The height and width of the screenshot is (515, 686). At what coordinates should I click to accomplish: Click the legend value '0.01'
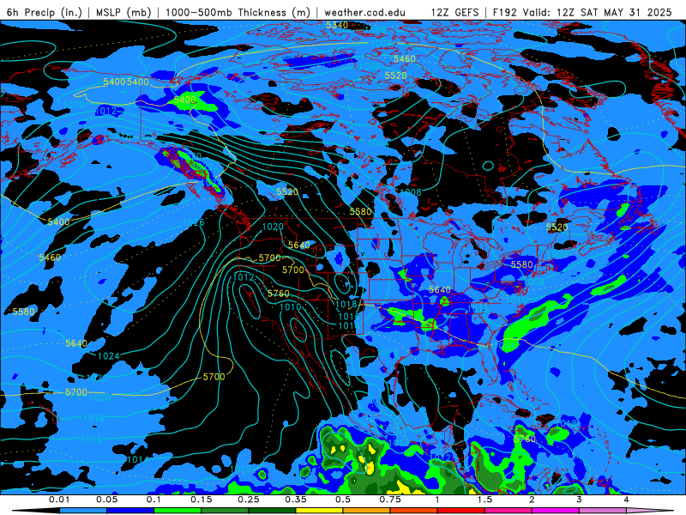[x=59, y=500]
